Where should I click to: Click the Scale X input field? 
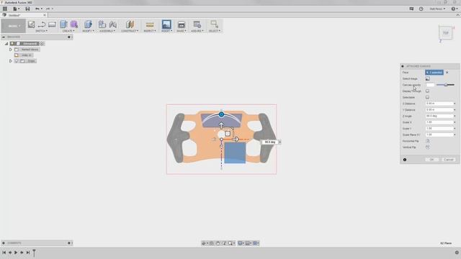(x=439, y=122)
